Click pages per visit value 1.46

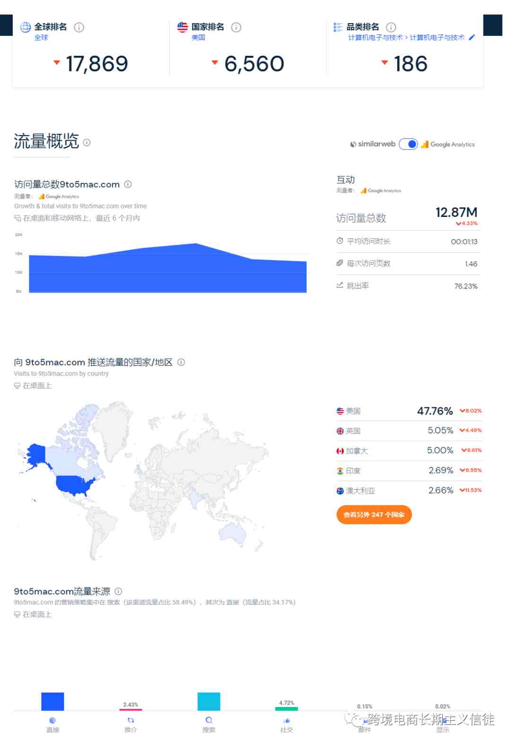click(471, 264)
